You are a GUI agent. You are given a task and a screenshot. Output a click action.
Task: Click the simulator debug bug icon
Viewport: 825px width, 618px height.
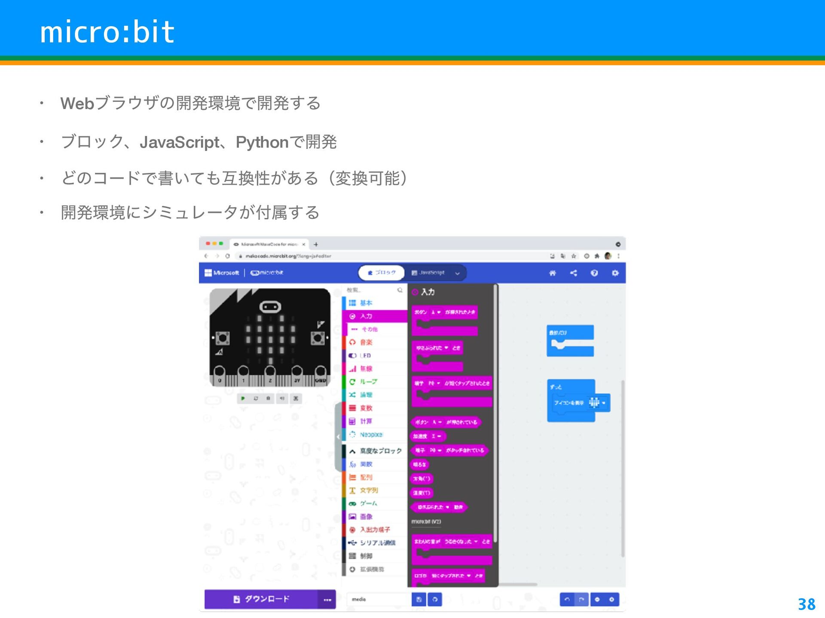coord(269,398)
